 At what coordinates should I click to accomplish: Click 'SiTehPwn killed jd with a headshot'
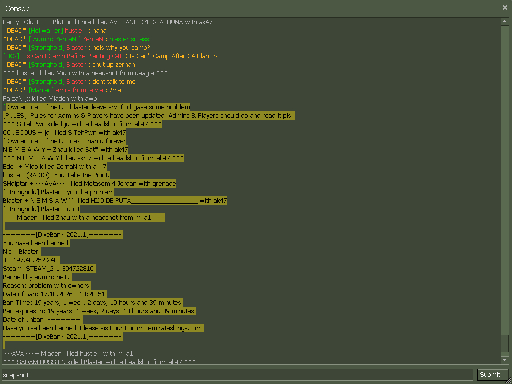coord(82,124)
